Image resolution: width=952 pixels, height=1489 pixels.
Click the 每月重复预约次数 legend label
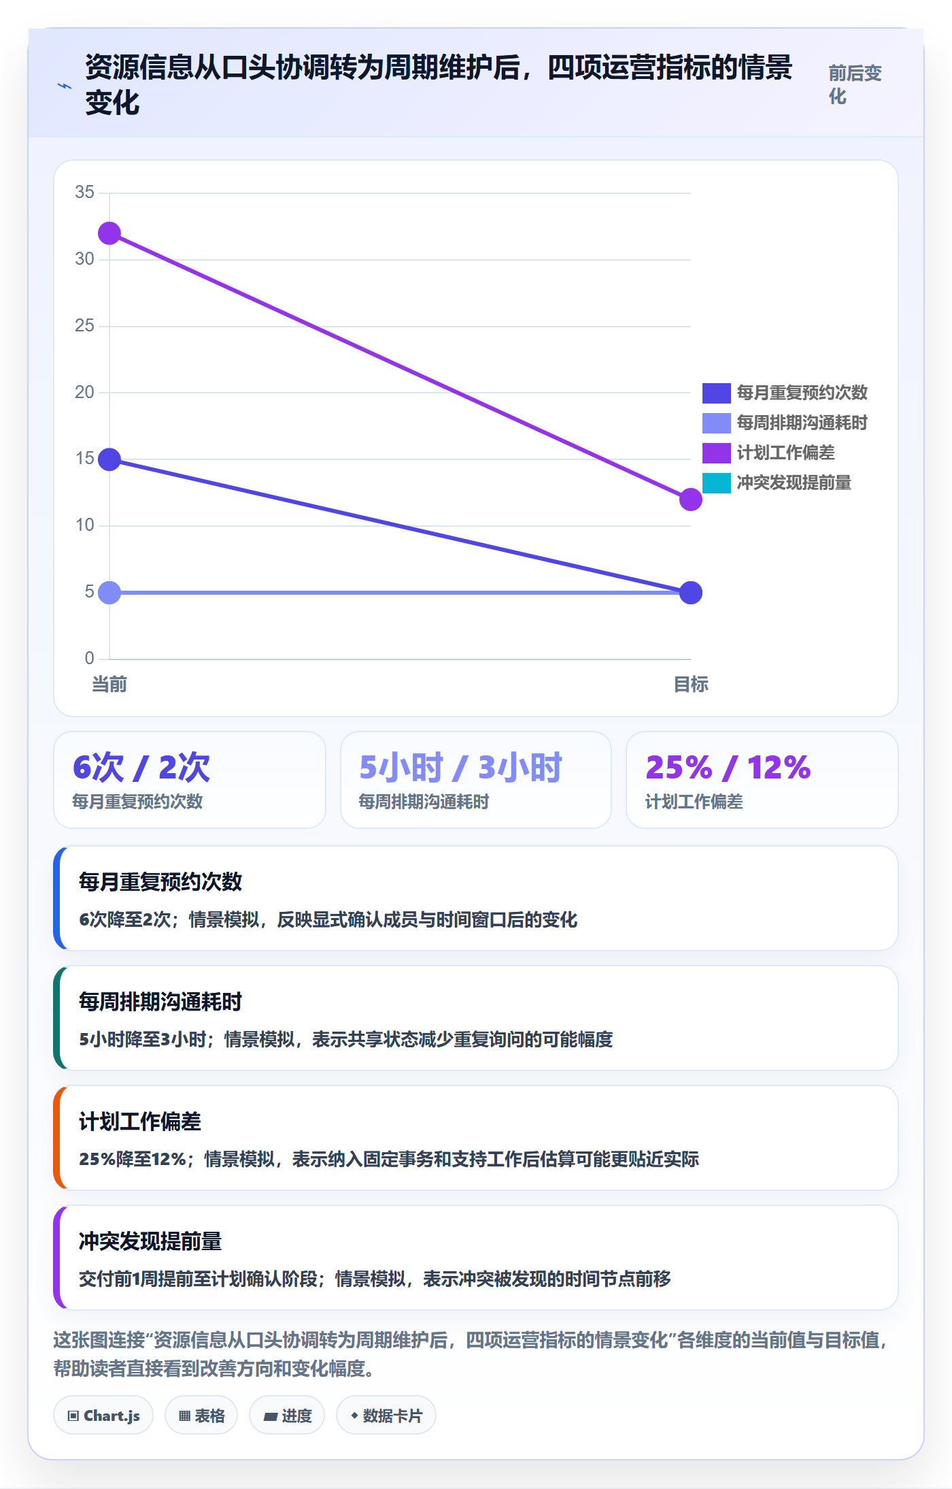pos(802,393)
